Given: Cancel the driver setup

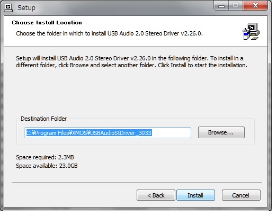Looking at the screenshot, I should (x=241, y=195).
